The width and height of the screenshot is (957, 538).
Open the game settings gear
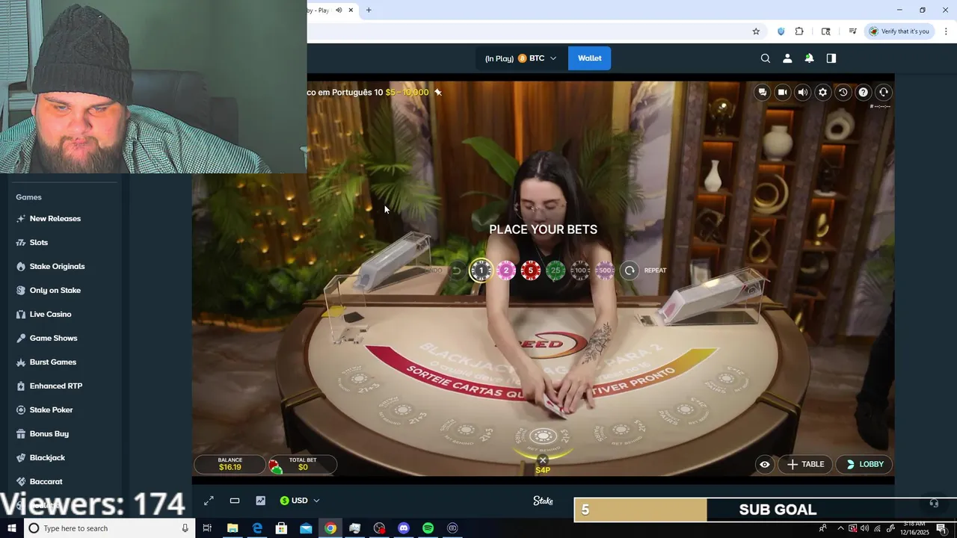click(822, 92)
